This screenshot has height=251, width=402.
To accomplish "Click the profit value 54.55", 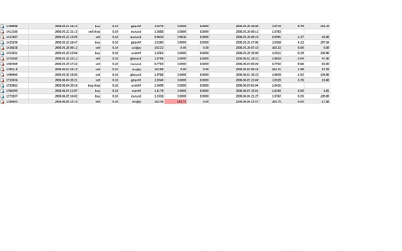I will pyautogui.click(x=325, y=69).
